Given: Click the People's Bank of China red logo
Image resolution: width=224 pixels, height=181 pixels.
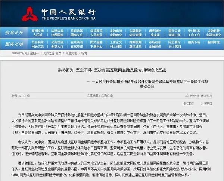Looking at the screenshot, I should point(30,14).
